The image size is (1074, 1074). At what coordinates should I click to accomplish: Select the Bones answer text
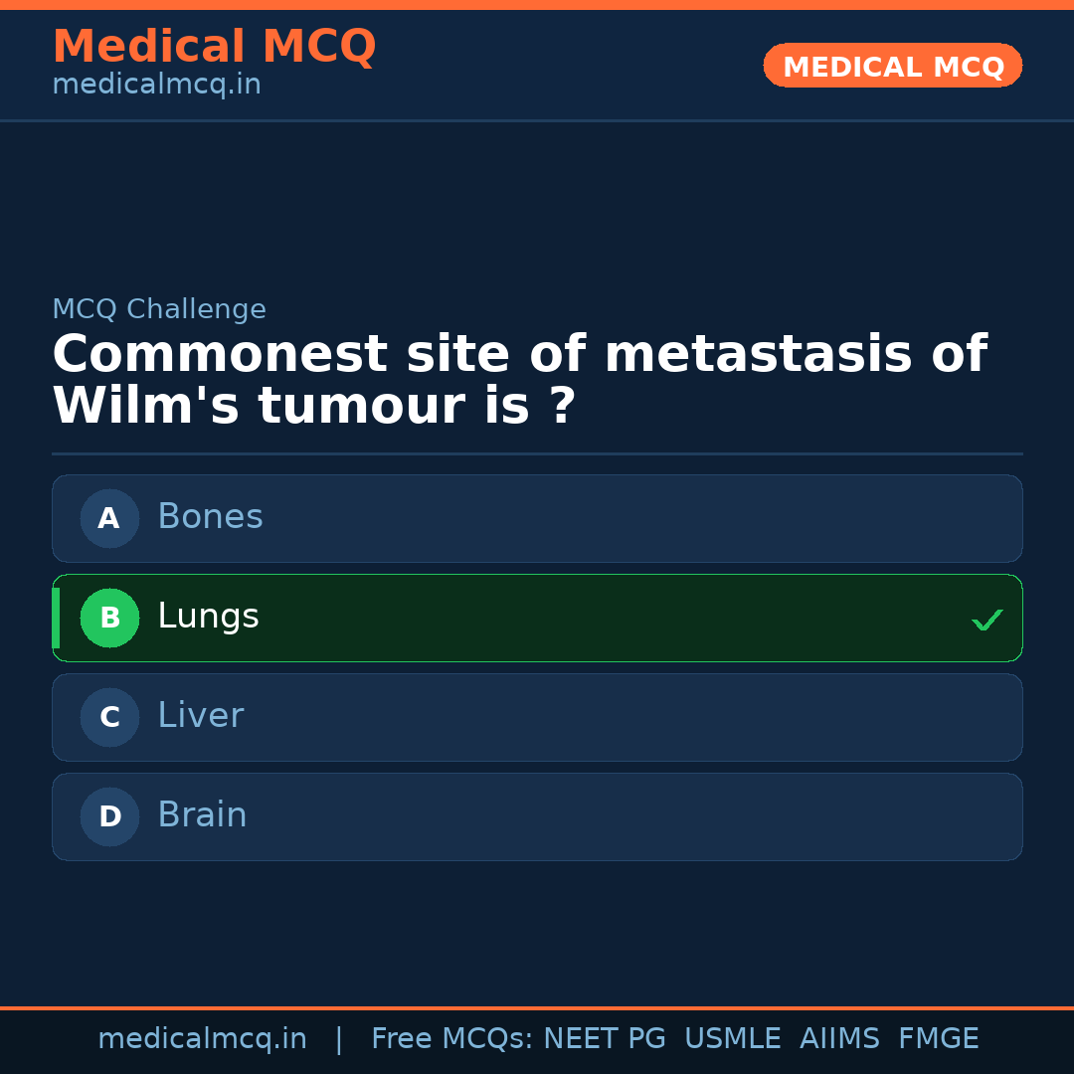click(210, 517)
